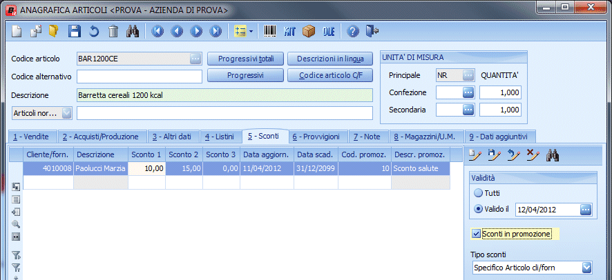Click the yellow list options toolbar icon
The height and width of the screenshot is (280, 612).
[240, 32]
